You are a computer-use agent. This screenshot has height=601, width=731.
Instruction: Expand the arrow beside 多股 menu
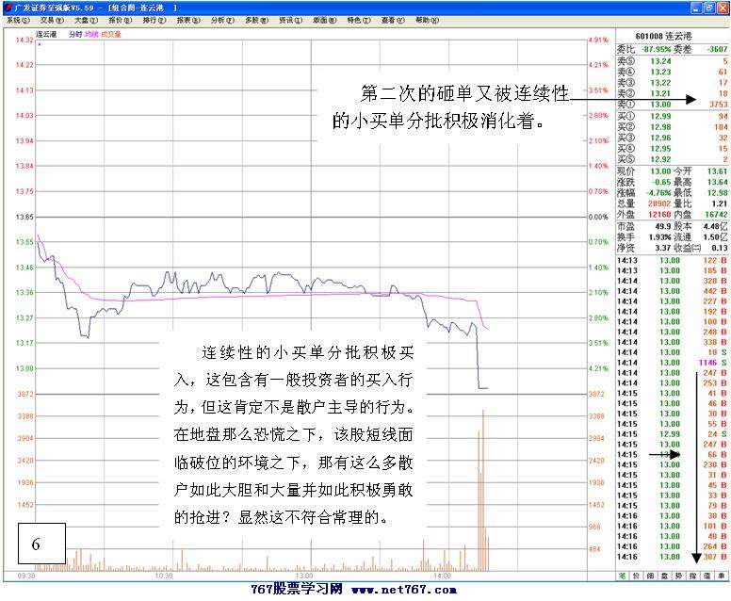[267, 20]
